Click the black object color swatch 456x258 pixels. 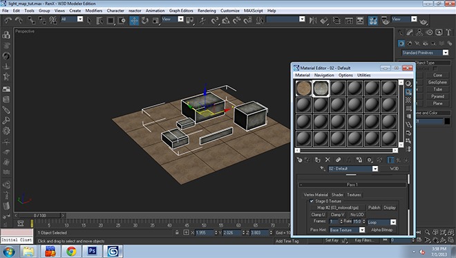447,121
